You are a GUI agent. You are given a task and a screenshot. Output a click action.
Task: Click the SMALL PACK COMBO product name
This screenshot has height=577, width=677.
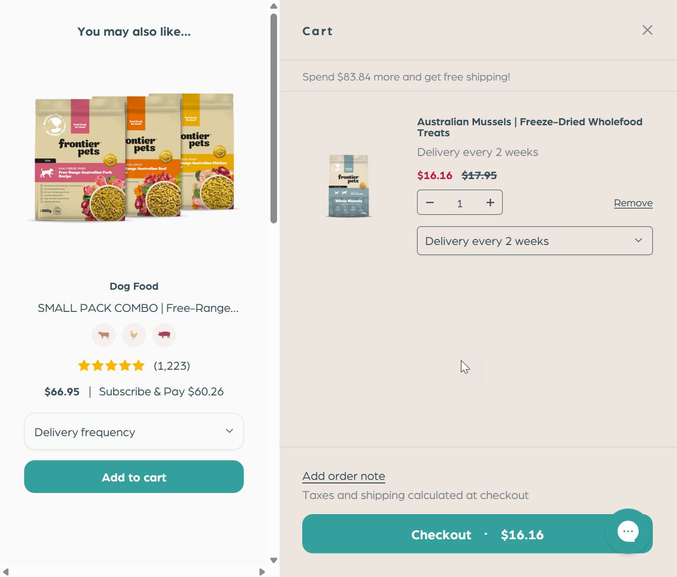[138, 308]
